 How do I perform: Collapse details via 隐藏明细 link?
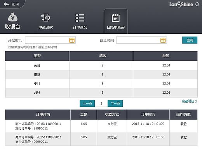pos(189,101)
